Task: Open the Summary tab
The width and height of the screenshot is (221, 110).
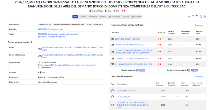Action: click(114, 16)
